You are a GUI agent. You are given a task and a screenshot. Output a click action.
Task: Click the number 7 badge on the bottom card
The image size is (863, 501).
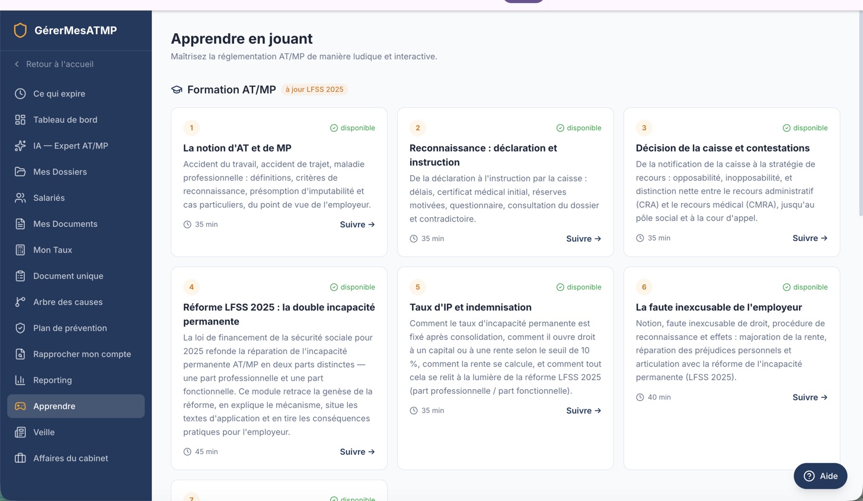(191, 497)
